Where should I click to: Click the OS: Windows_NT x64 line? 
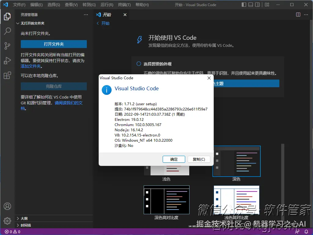pyautogui.click(x=143, y=140)
